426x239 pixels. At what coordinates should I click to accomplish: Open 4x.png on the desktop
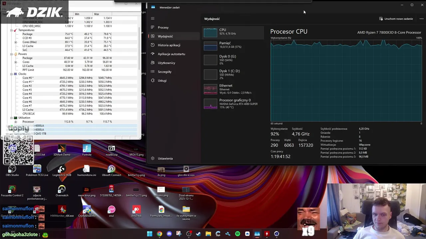click(x=161, y=171)
